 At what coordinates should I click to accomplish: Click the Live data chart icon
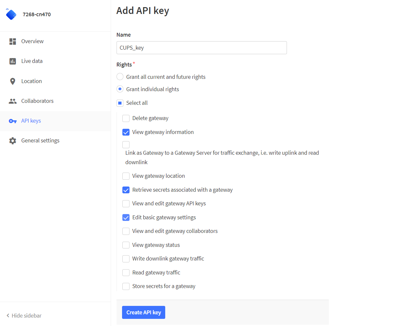[x=13, y=61]
